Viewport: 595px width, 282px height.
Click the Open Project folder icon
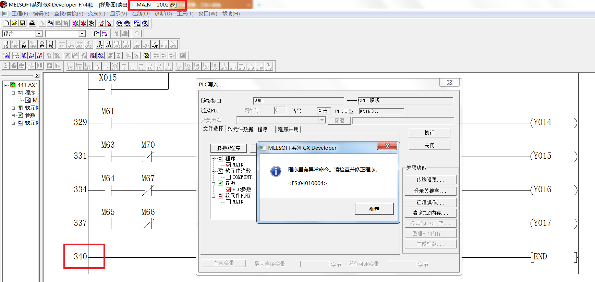point(14,23)
